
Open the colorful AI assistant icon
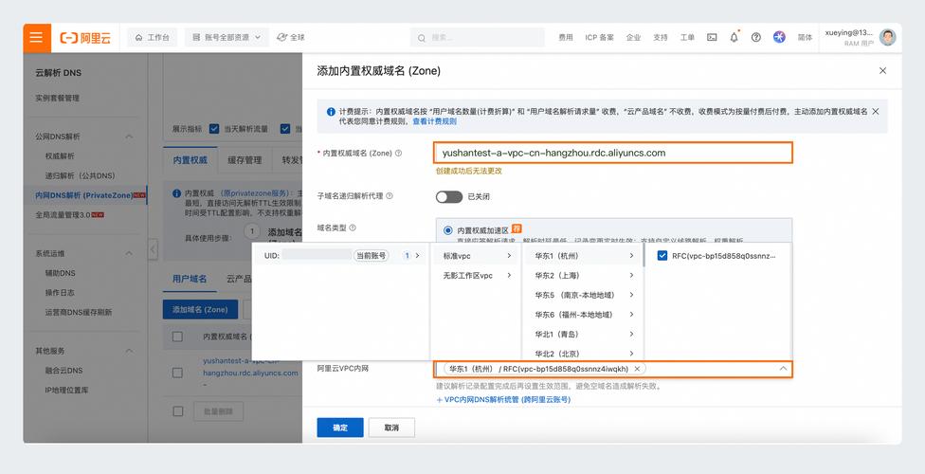point(779,37)
